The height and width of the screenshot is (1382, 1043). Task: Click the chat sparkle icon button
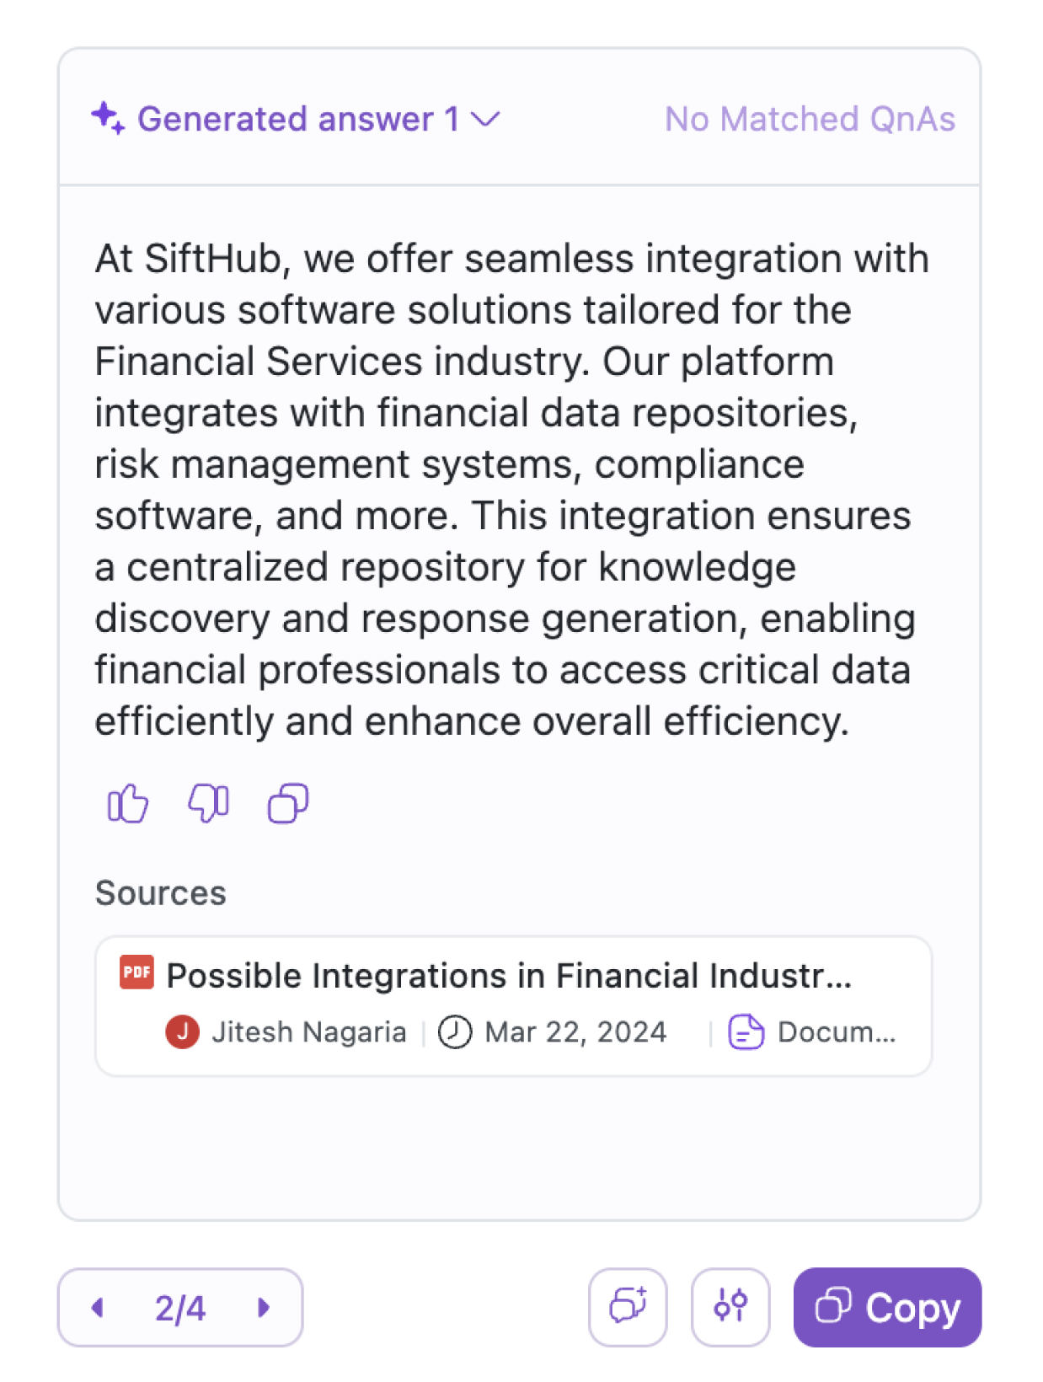click(628, 1307)
